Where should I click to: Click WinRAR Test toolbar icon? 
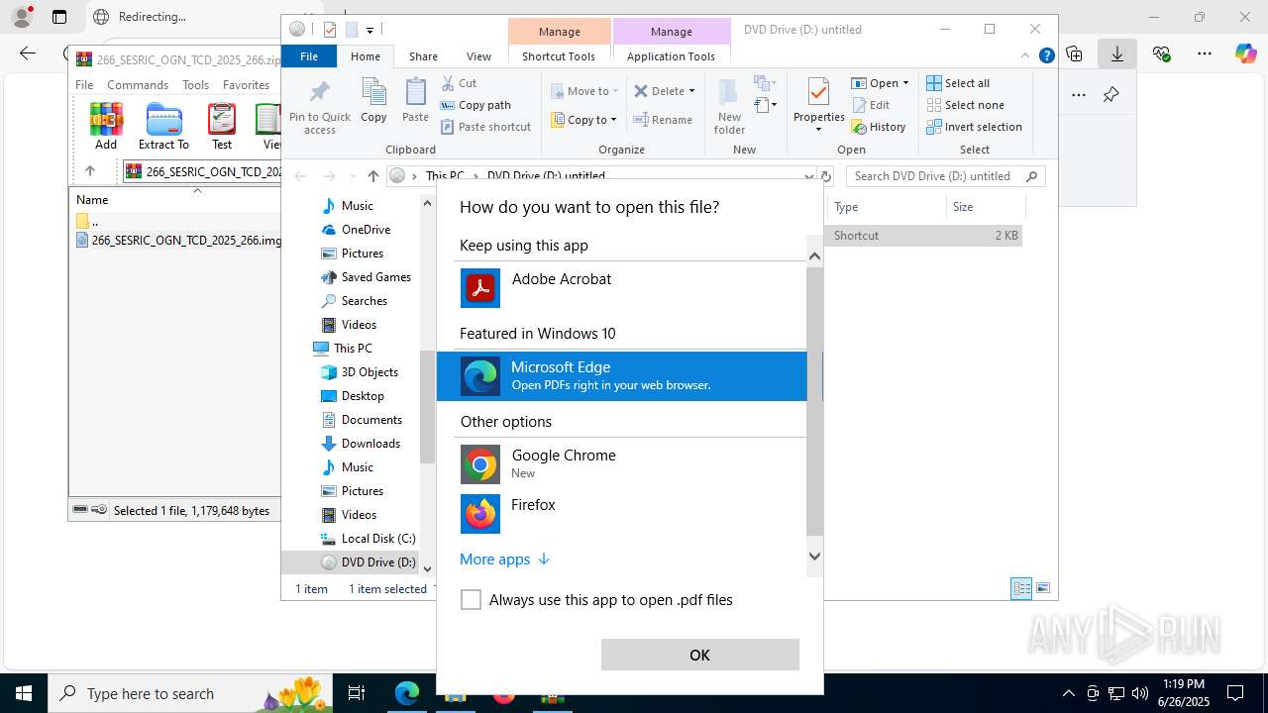[x=222, y=126]
